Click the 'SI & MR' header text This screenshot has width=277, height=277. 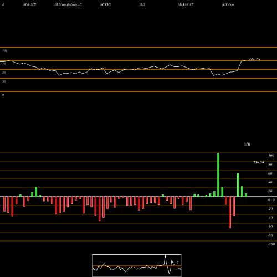(29, 4)
